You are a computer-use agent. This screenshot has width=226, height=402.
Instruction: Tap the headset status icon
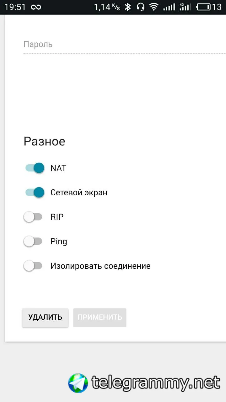pos(140,7)
